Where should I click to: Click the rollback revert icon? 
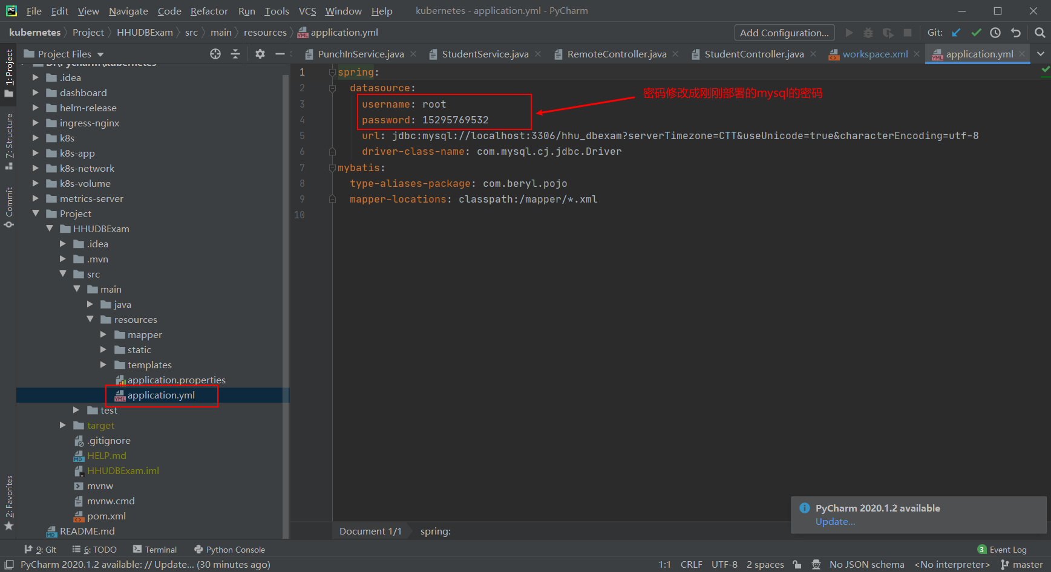coord(1016,33)
